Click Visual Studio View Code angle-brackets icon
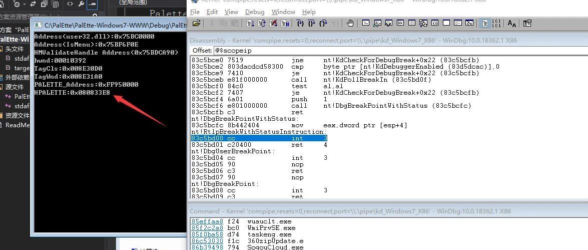Image resolution: width=588 pixels, height=250 pixels. click(70, 4)
